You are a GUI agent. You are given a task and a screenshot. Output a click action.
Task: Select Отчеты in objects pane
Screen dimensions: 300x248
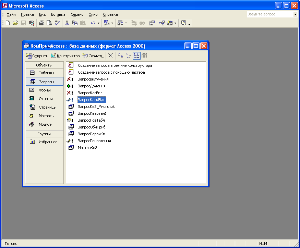[x=44, y=99]
